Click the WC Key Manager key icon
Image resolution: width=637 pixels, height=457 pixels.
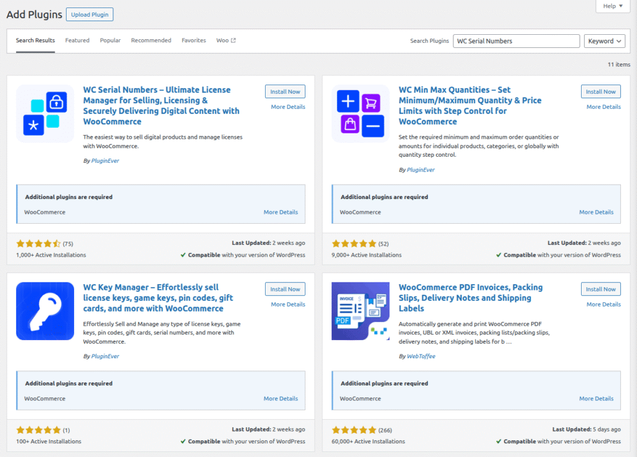click(x=45, y=311)
